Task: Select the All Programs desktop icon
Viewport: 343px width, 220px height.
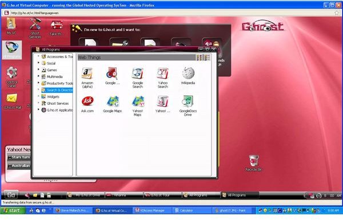Action: [x=12, y=50]
